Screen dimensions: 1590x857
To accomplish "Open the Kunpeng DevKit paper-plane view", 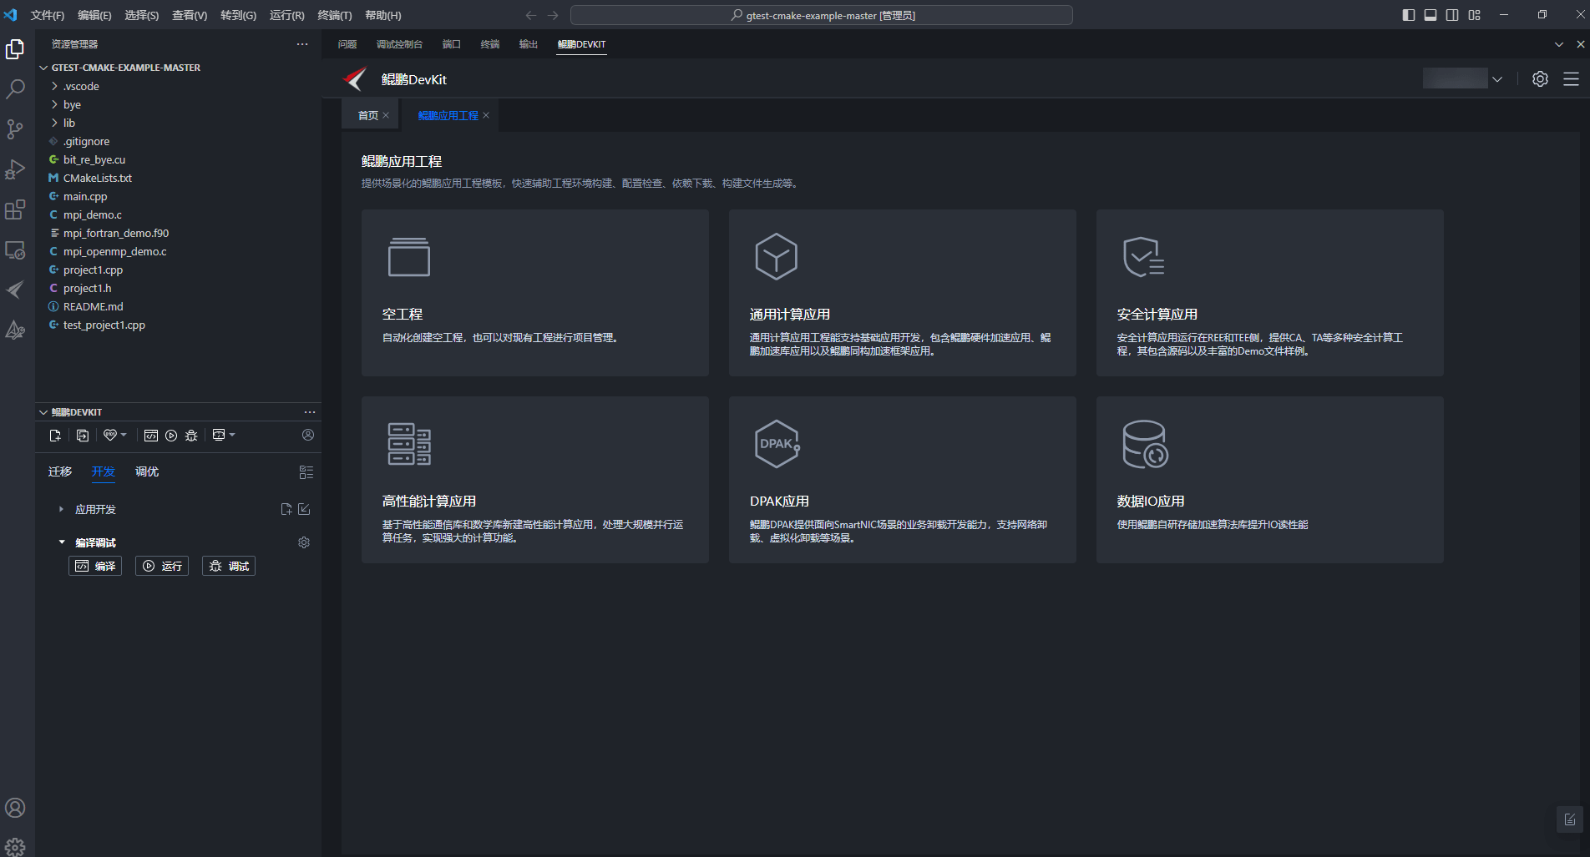I will click(x=15, y=290).
